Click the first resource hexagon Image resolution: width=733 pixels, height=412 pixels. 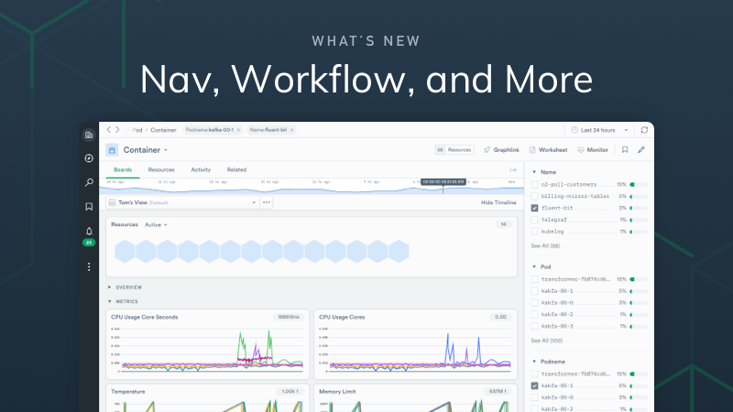click(x=125, y=251)
